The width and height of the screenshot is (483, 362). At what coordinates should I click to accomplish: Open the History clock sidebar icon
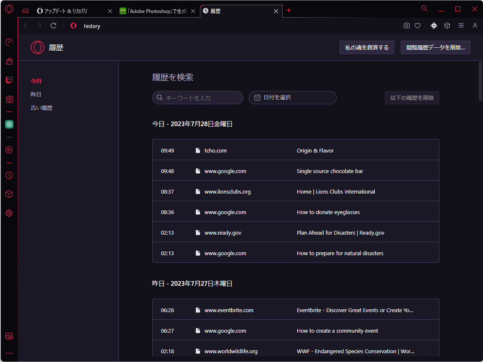tap(9, 176)
